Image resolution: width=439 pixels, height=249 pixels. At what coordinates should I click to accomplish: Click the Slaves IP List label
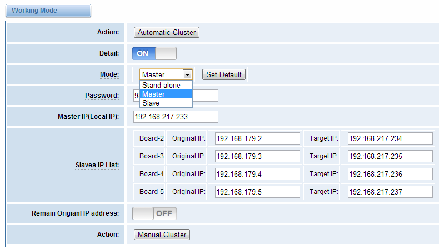pyautogui.click(x=97, y=165)
